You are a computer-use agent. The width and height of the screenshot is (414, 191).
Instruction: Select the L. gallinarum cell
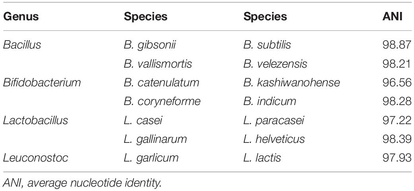pos(155,140)
